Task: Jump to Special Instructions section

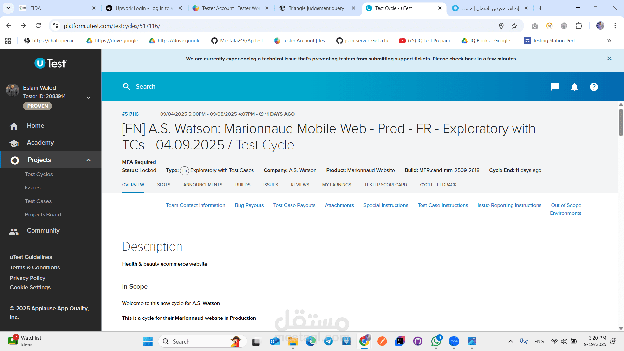Action: click(386, 205)
